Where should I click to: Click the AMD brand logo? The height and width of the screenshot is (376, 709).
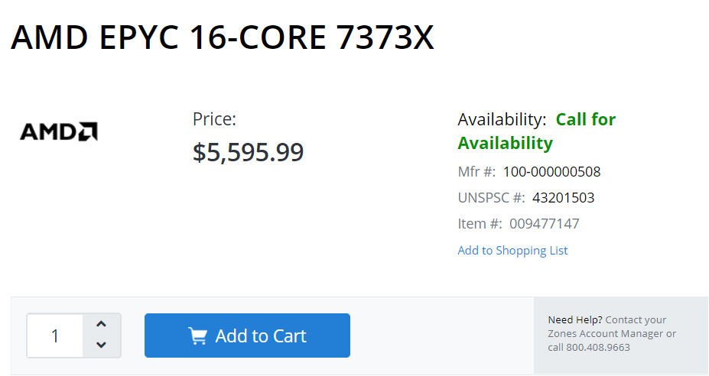59,131
